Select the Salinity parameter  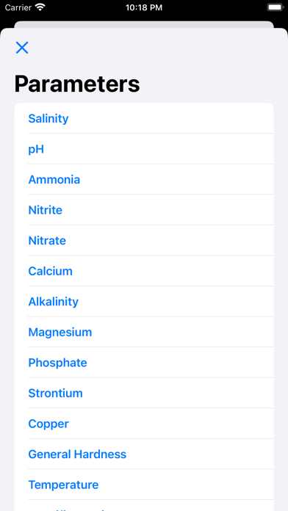pos(144,118)
